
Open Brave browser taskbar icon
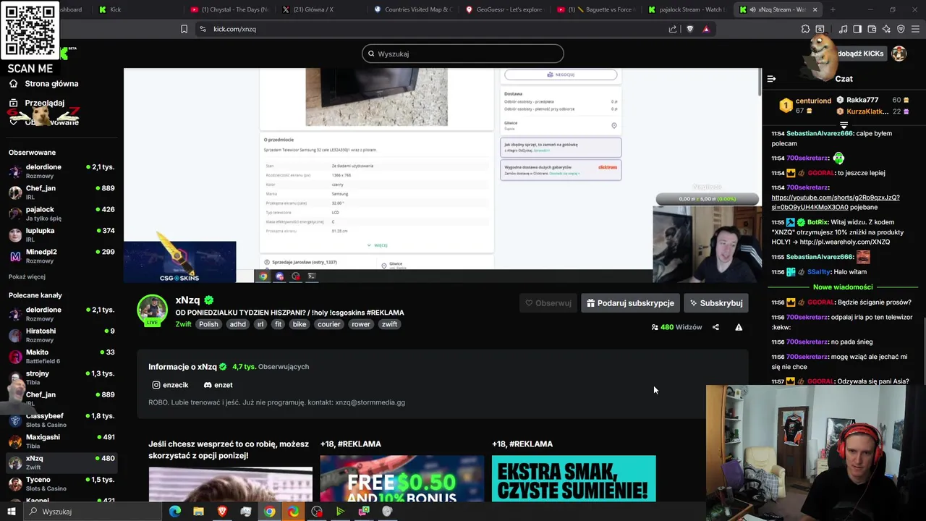point(222,512)
